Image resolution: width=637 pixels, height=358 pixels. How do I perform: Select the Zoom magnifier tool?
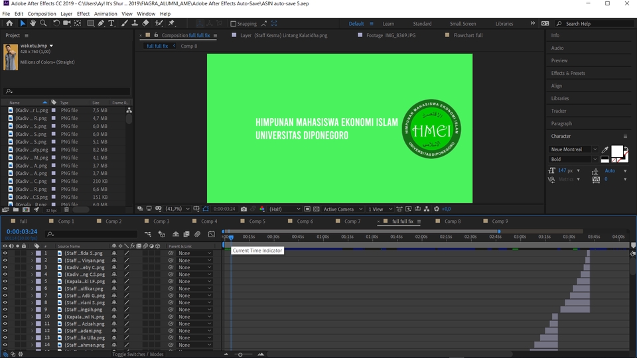click(43, 24)
